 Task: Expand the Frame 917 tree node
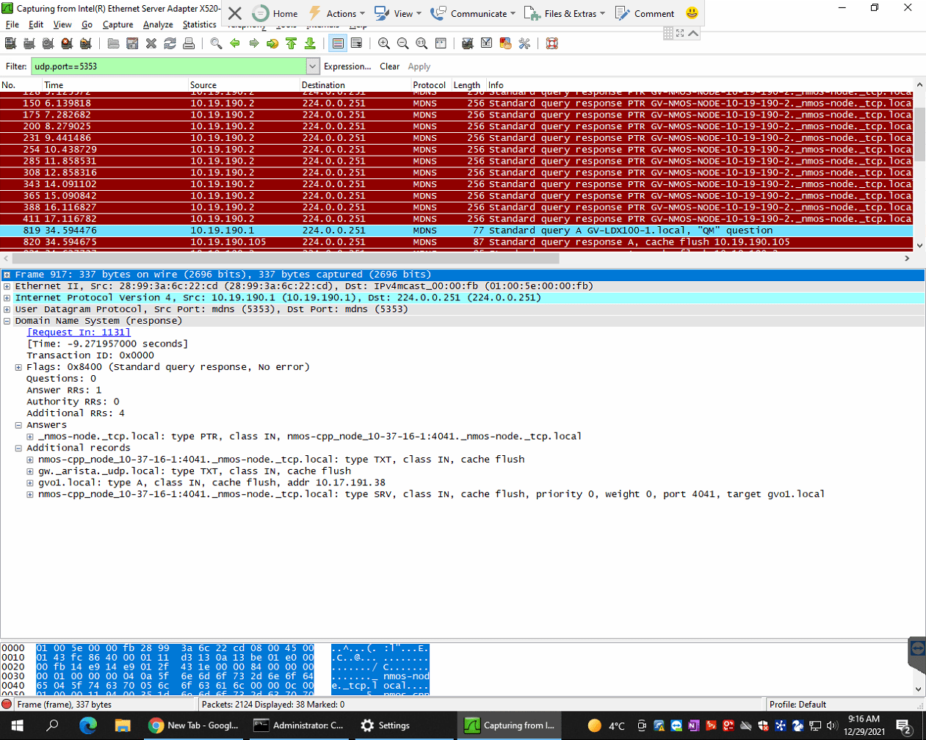[x=7, y=275]
